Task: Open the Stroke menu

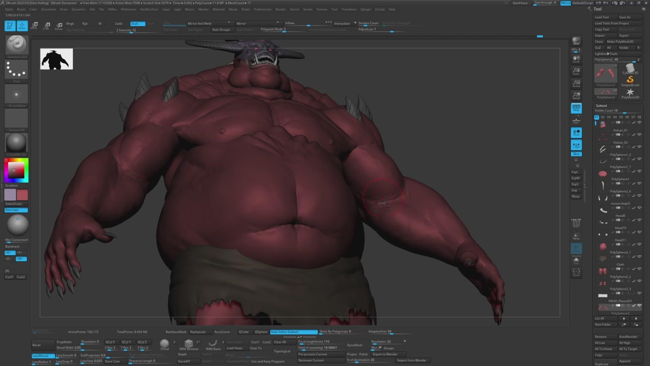Action: (307, 9)
